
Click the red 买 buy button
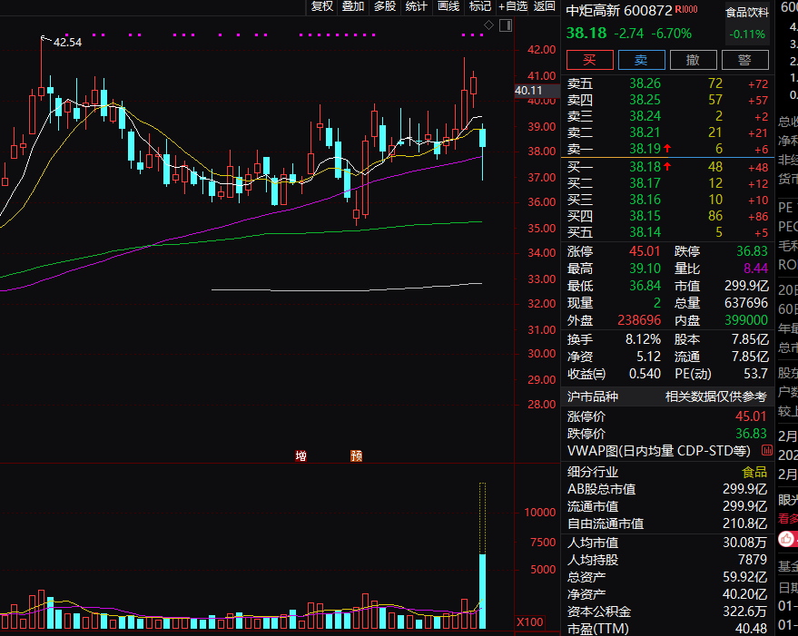point(589,60)
